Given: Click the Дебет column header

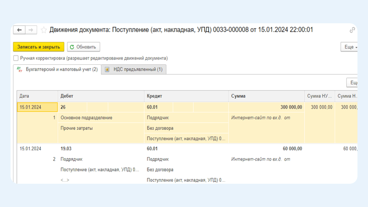Looking at the screenshot, I should [x=101, y=96].
